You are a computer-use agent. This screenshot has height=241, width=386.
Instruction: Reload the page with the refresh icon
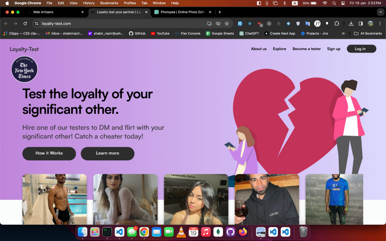[25, 24]
